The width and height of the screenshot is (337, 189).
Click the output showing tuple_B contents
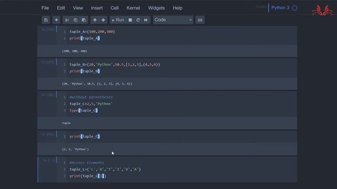click(97, 84)
